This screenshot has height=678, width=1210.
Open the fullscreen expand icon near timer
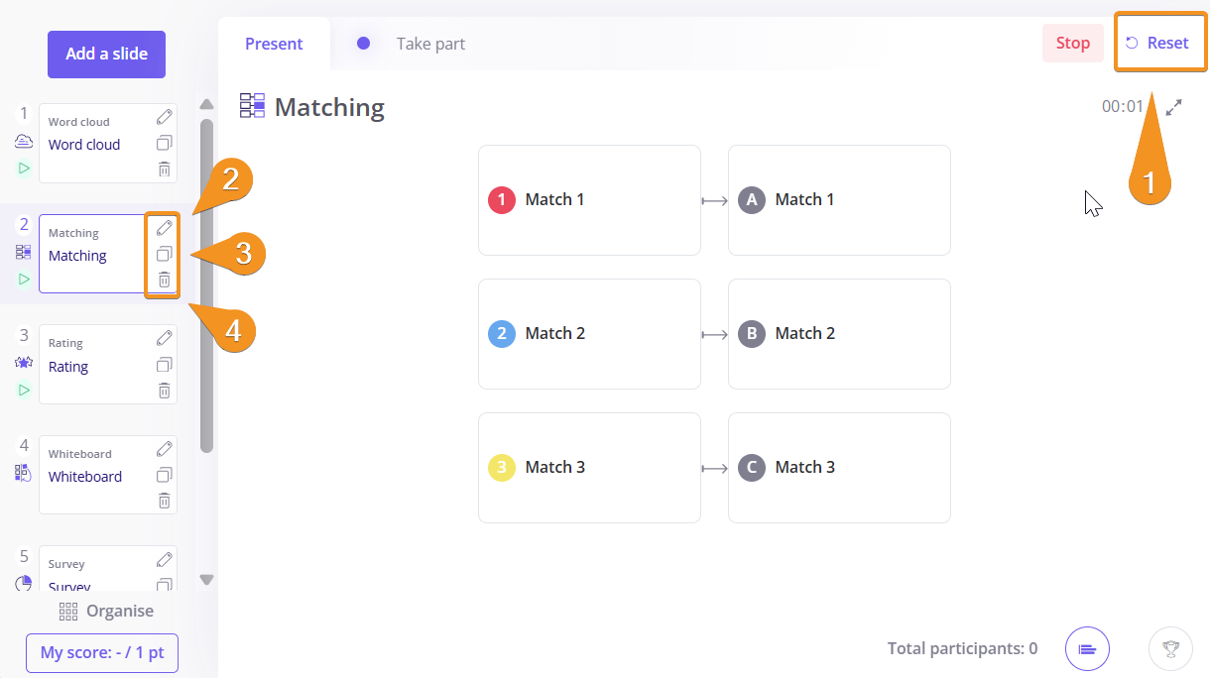1174,107
